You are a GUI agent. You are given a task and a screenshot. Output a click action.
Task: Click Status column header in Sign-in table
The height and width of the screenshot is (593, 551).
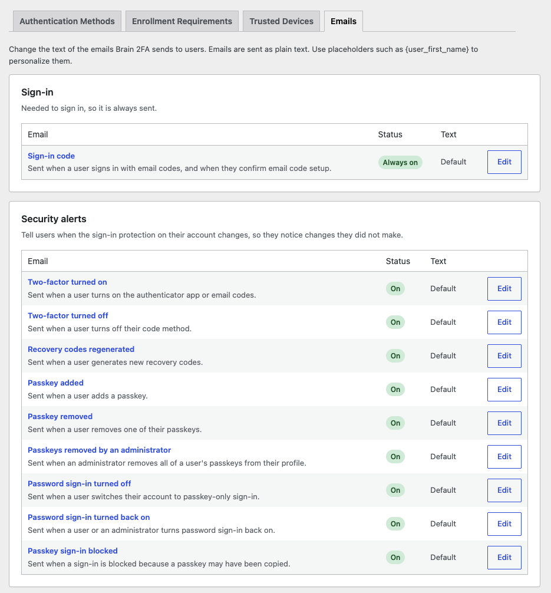(390, 134)
